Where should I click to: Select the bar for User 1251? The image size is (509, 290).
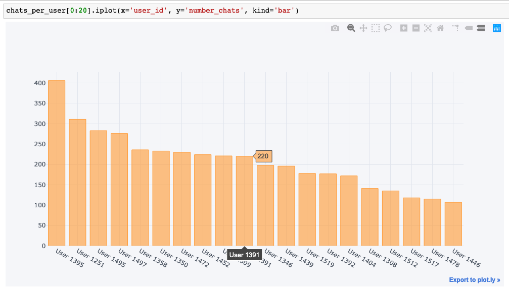point(77,183)
